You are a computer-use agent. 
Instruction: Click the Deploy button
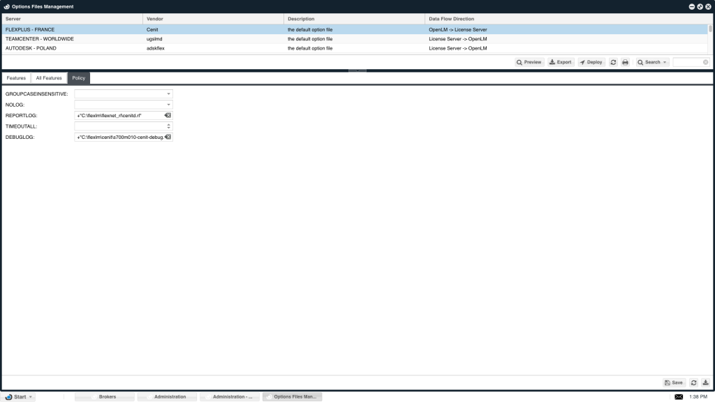[590, 62]
